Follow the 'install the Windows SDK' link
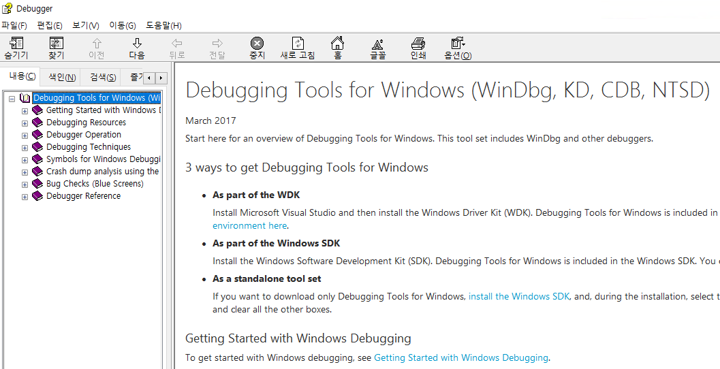Image resolution: width=720 pixels, height=369 pixels. (x=519, y=296)
